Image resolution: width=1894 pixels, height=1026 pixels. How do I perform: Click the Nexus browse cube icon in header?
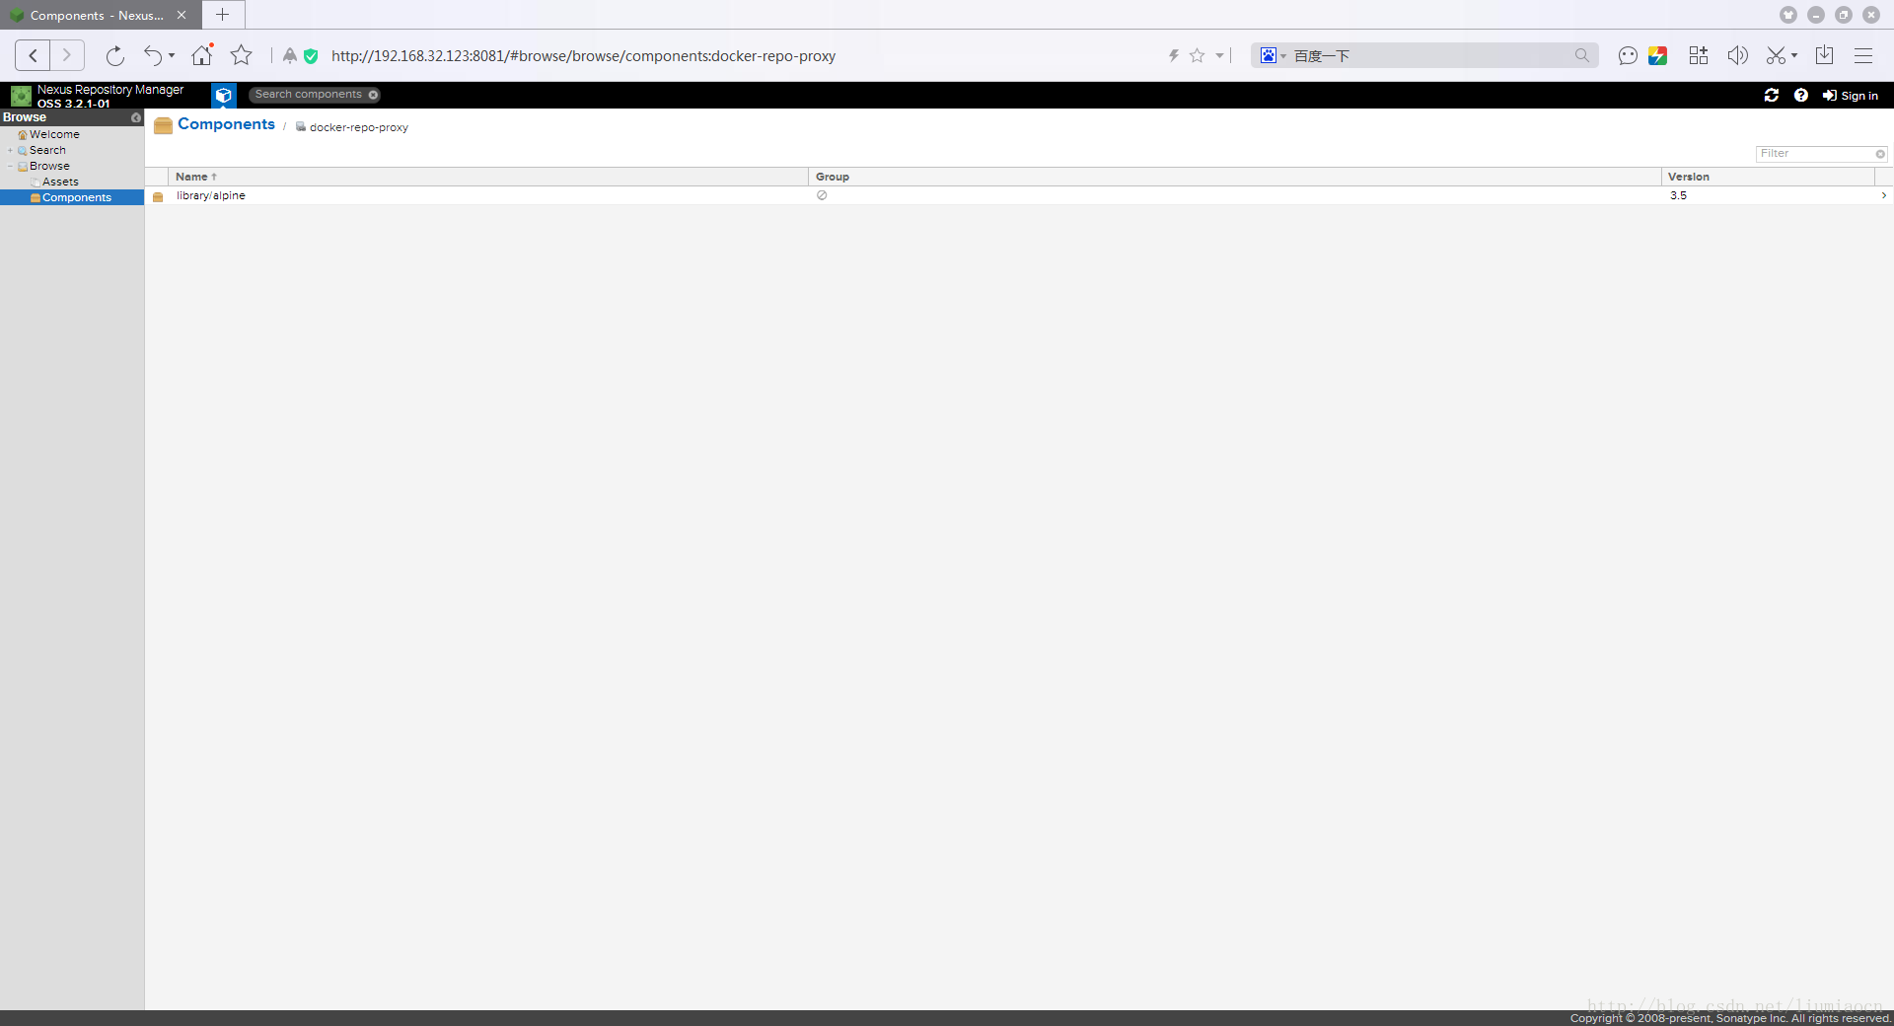[224, 95]
